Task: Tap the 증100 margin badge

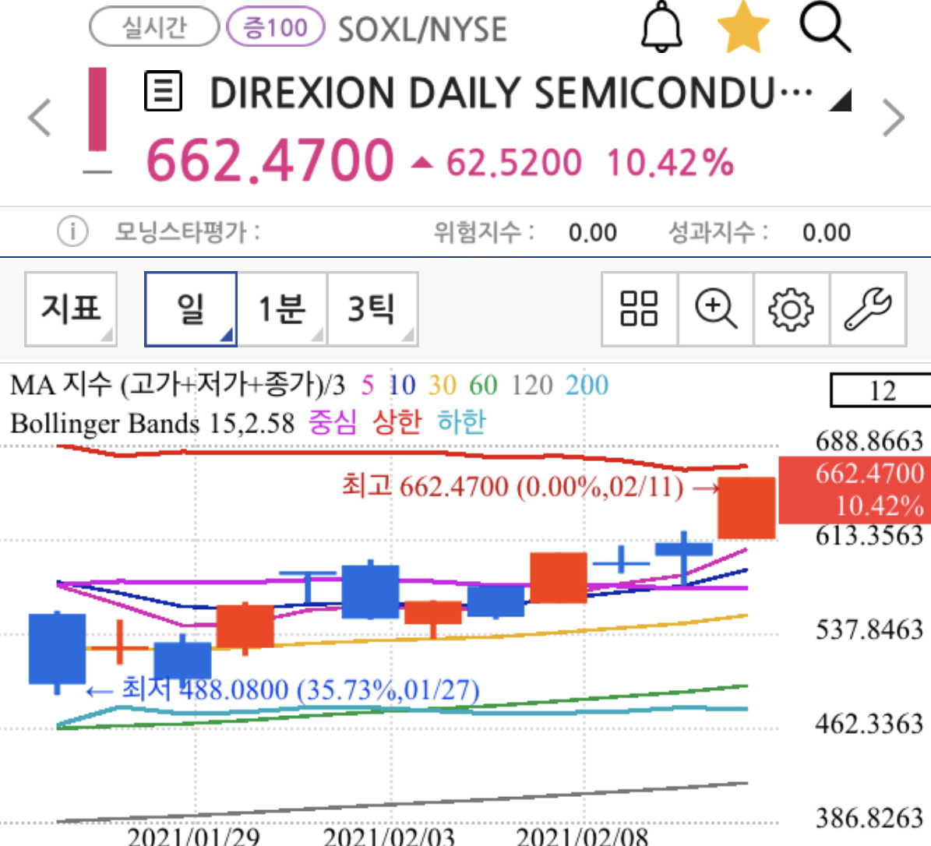Action: pyautogui.click(x=275, y=28)
